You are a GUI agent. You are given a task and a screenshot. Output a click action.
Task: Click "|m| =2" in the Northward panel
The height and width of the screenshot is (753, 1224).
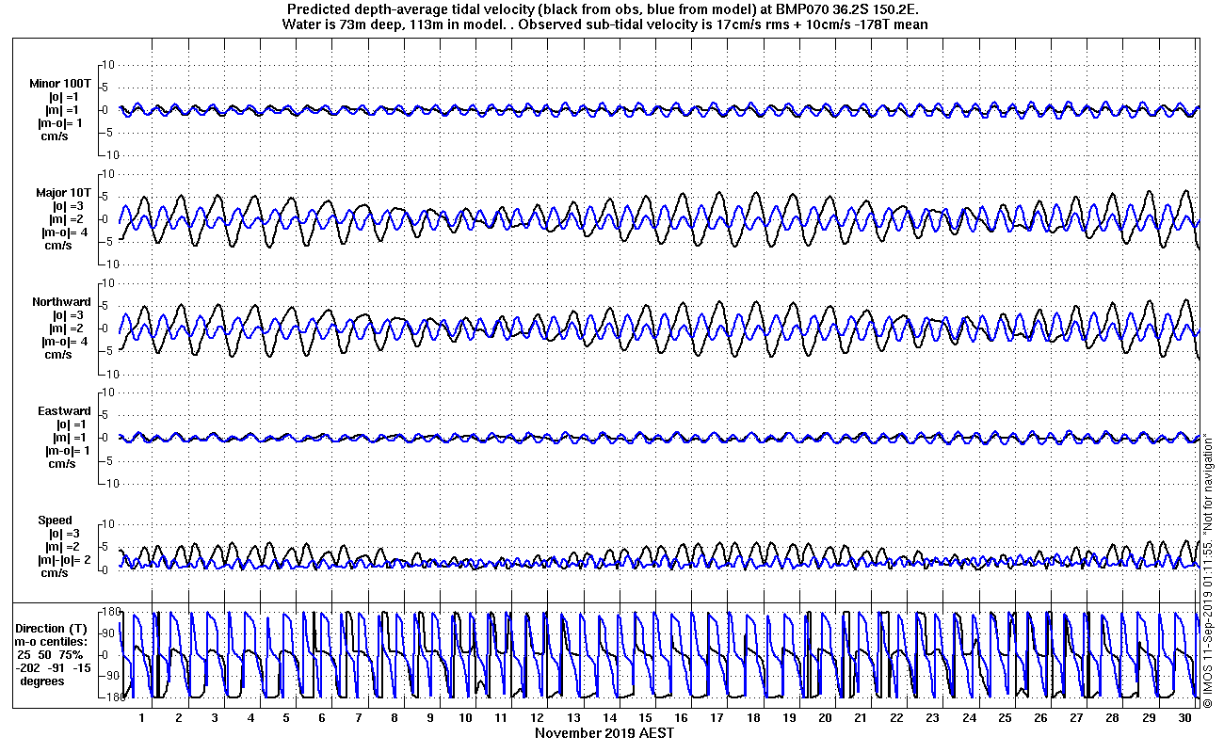pos(68,328)
